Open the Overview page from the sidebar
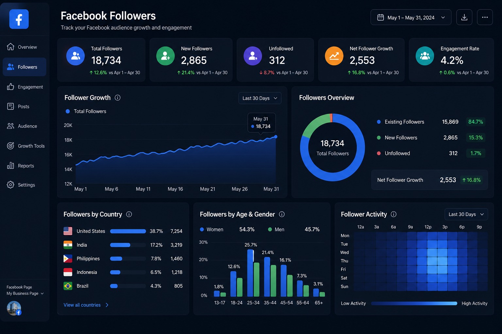This screenshot has width=502, height=334. (25, 47)
